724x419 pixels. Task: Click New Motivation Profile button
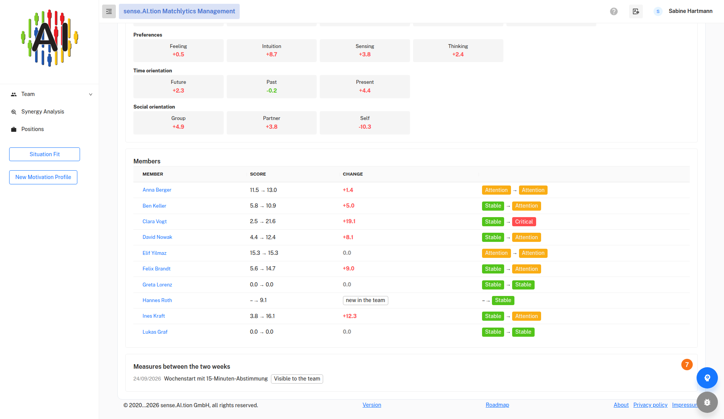coord(43,177)
